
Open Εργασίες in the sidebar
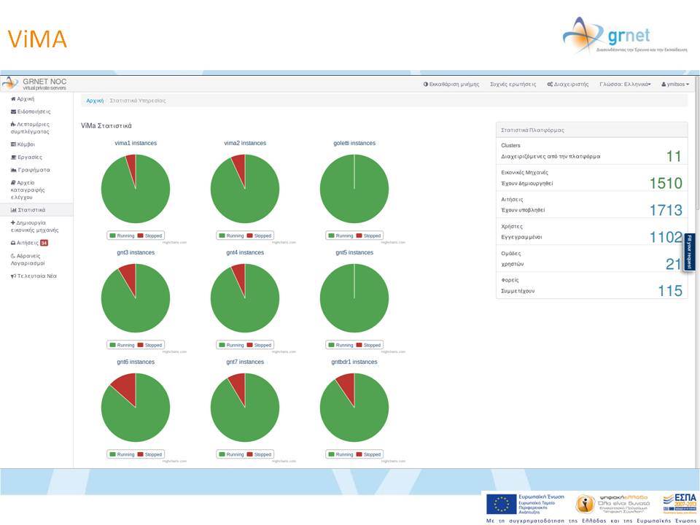(x=26, y=157)
